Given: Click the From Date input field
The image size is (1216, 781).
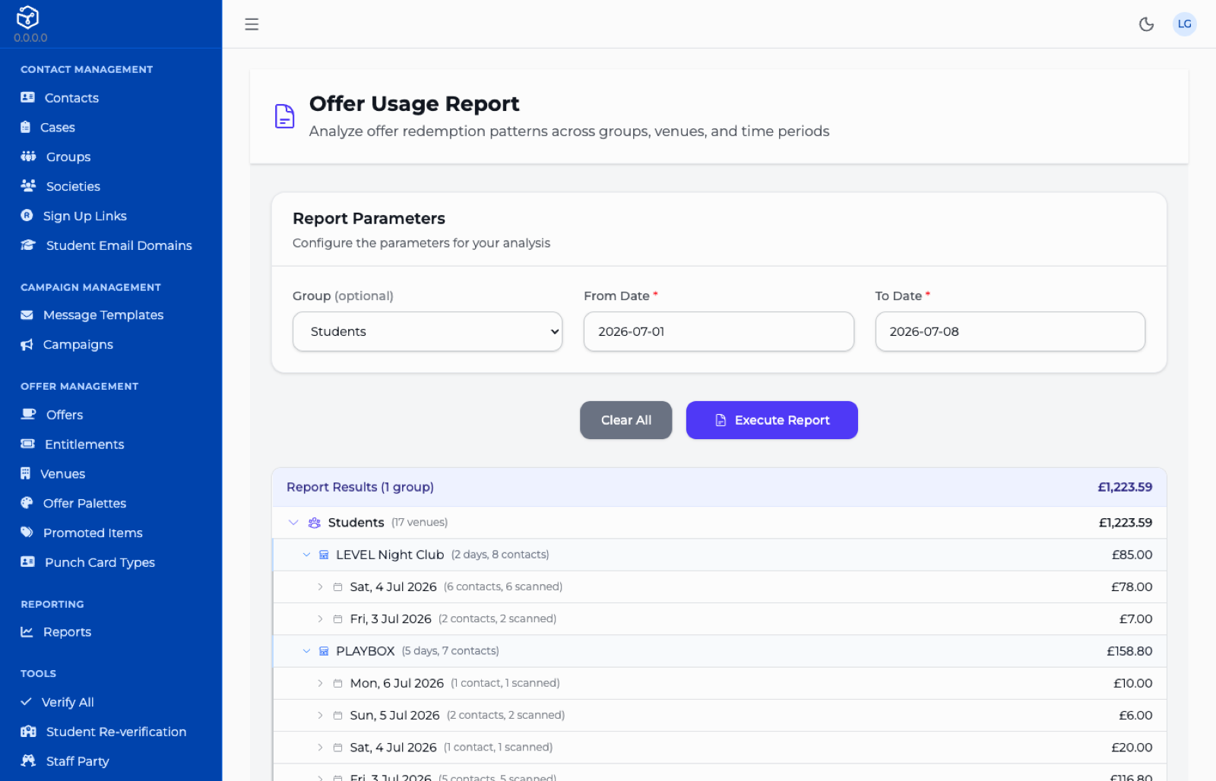Looking at the screenshot, I should click(x=718, y=331).
